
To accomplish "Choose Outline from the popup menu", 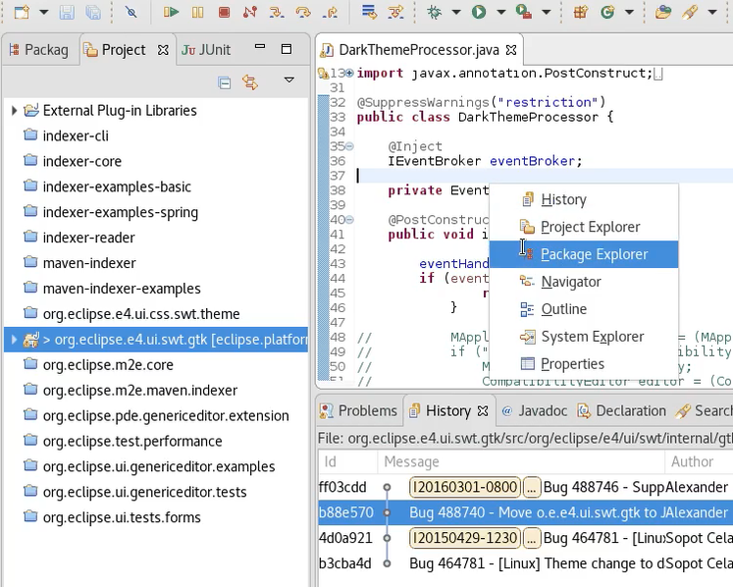I will click(584, 309).
